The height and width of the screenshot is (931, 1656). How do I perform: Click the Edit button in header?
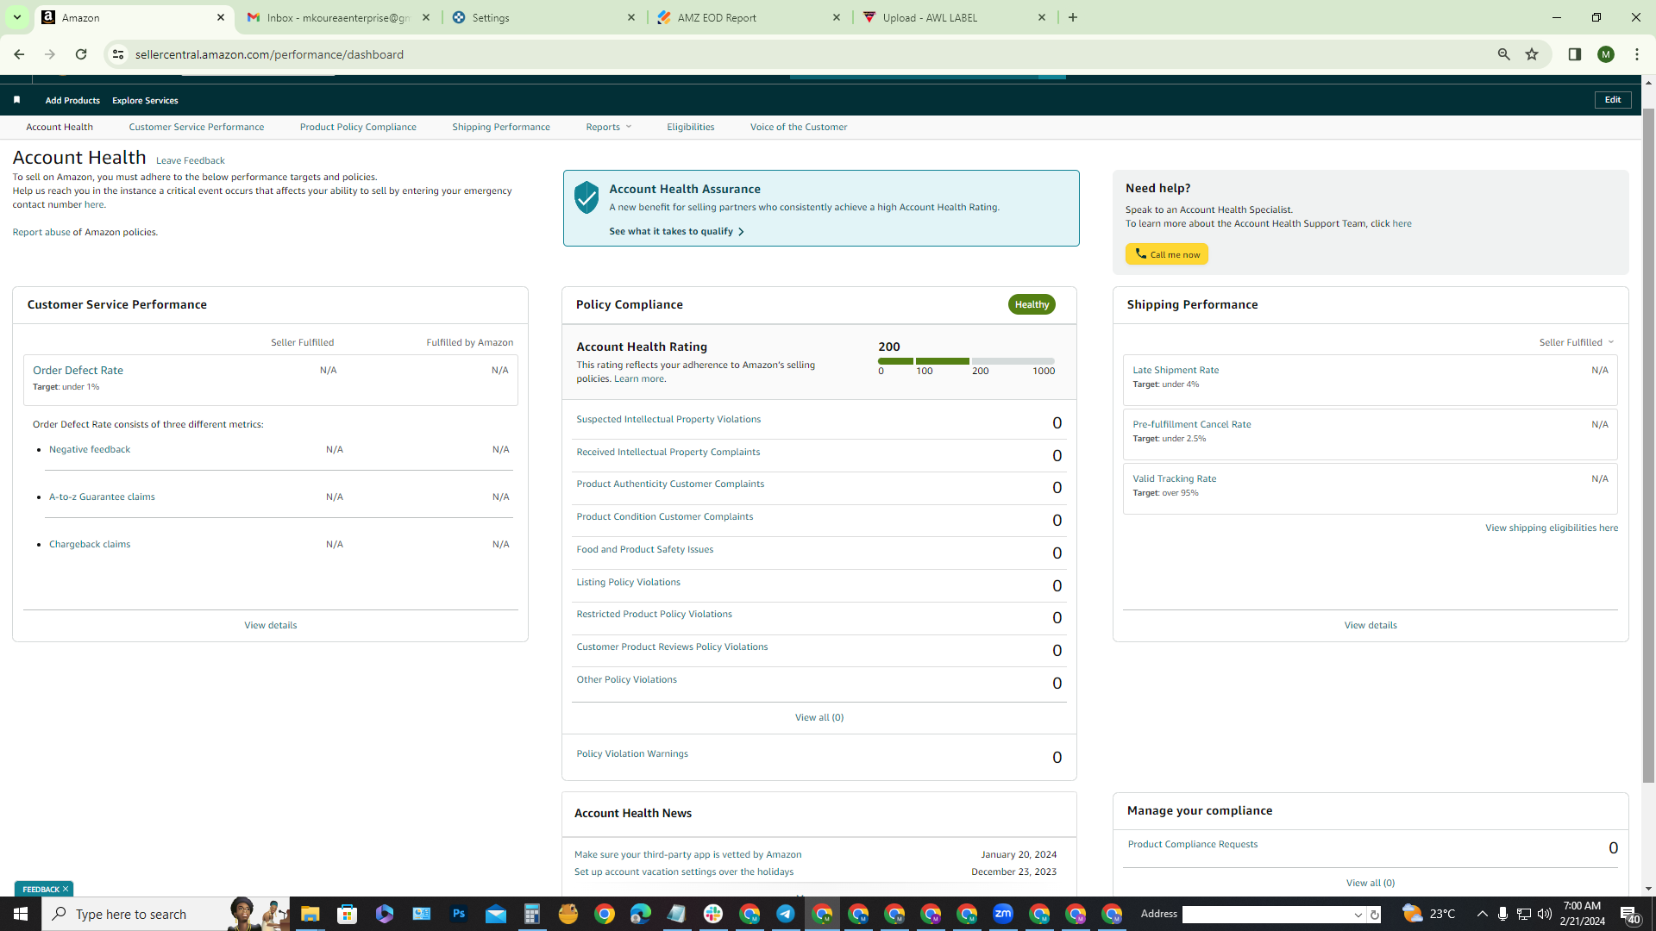click(1612, 100)
